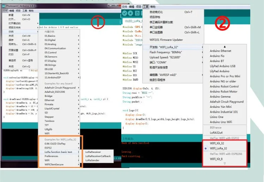Click the New sketch document icon in right toolbar
This screenshot has width=264, height=182.
click(137, 13)
